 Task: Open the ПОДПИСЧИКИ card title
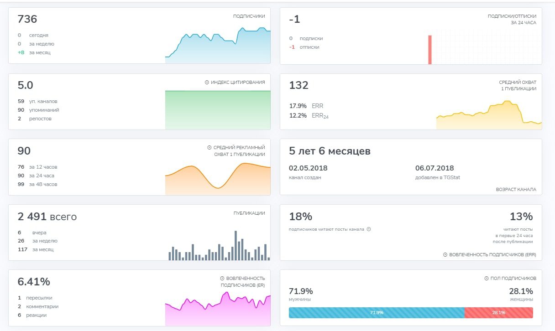coord(249,16)
